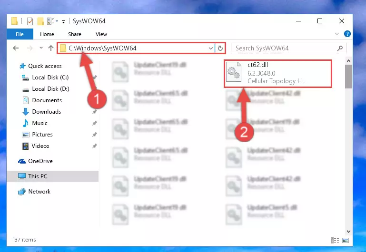The height and width of the screenshot is (252, 366).
Task: Click the Properties checkmark icon in title bar
Action: 30,21
